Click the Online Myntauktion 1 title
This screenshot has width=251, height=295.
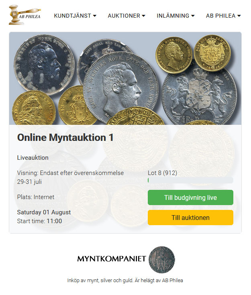click(x=65, y=137)
